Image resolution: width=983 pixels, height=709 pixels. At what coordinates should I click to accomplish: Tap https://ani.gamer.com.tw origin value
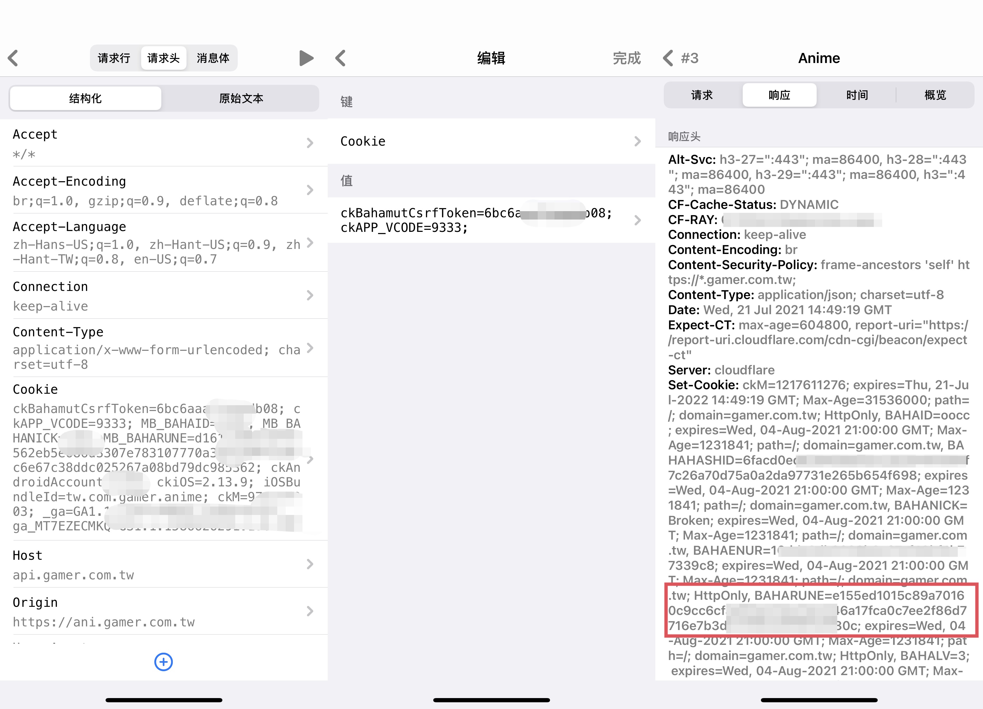click(104, 622)
